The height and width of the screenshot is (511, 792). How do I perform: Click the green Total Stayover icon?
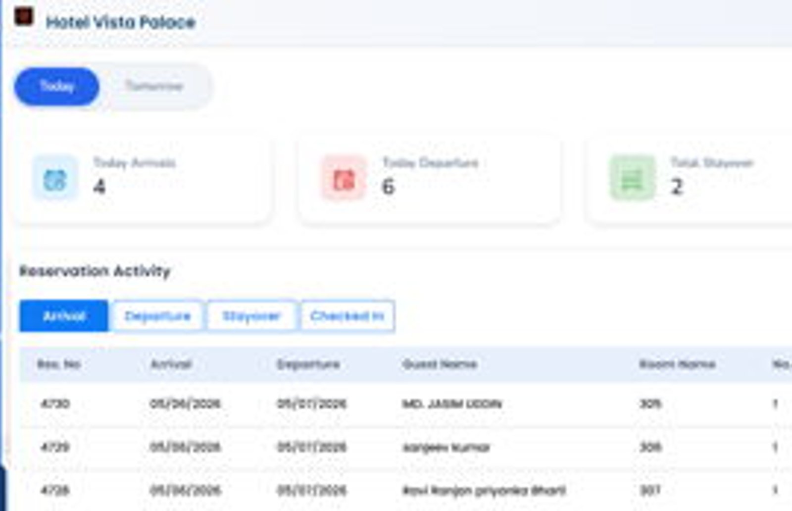tap(632, 179)
